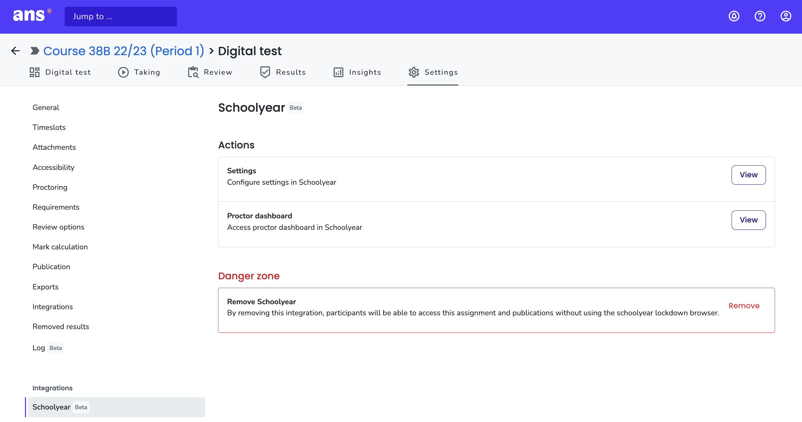Switch to the Insights tab
802x422 pixels.
point(357,72)
